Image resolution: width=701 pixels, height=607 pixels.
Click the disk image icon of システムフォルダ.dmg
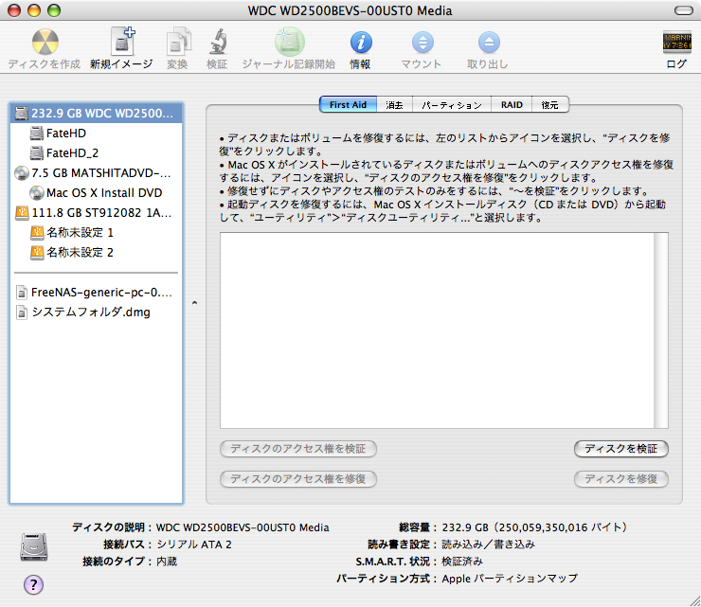(22, 312)
